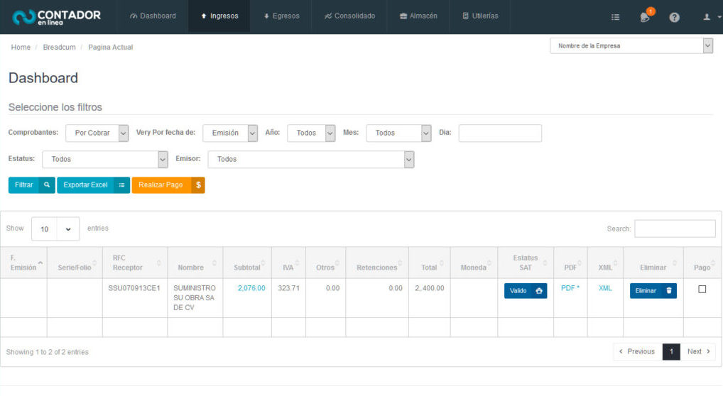Sort table by Moneda column
723x396 pixels.
474,263
